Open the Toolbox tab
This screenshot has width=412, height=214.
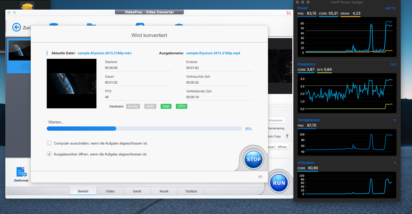pyautogui.click(x=191, y=191)
